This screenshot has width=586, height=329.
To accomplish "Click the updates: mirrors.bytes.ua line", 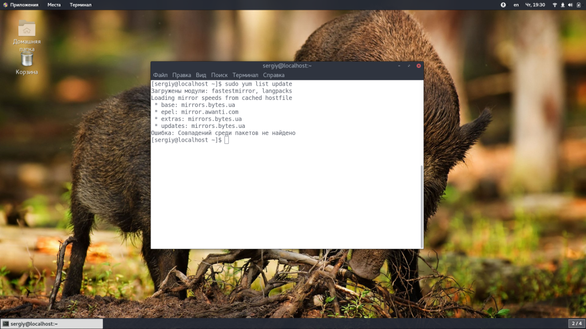I will point(200,126).
